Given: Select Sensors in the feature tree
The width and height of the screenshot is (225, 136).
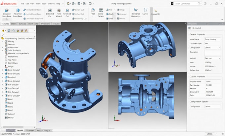Looking at the screenshot, I should [x=10, y=44].
